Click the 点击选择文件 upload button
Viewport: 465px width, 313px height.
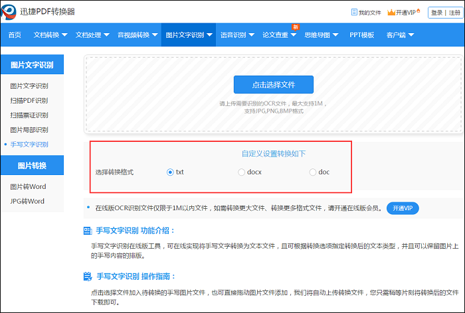(x=274, y=85)
